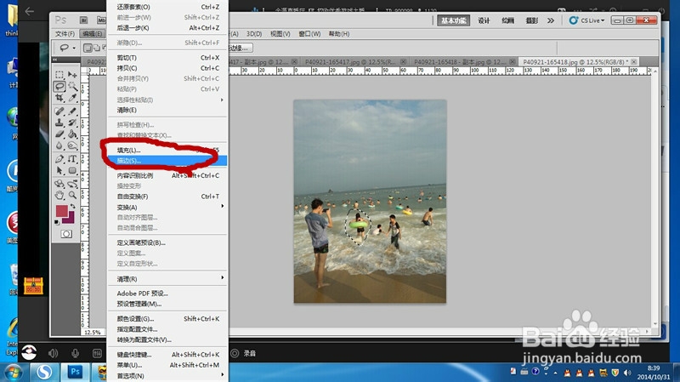
Task: Choose Add to Selection mode button
Action: pos(96,48)
